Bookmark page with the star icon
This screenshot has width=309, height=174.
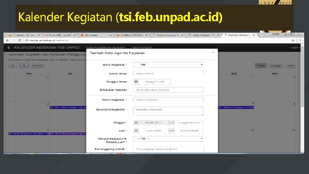[293, 41]
